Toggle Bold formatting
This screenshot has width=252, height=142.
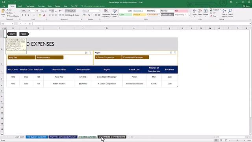(x=22, y=15)
